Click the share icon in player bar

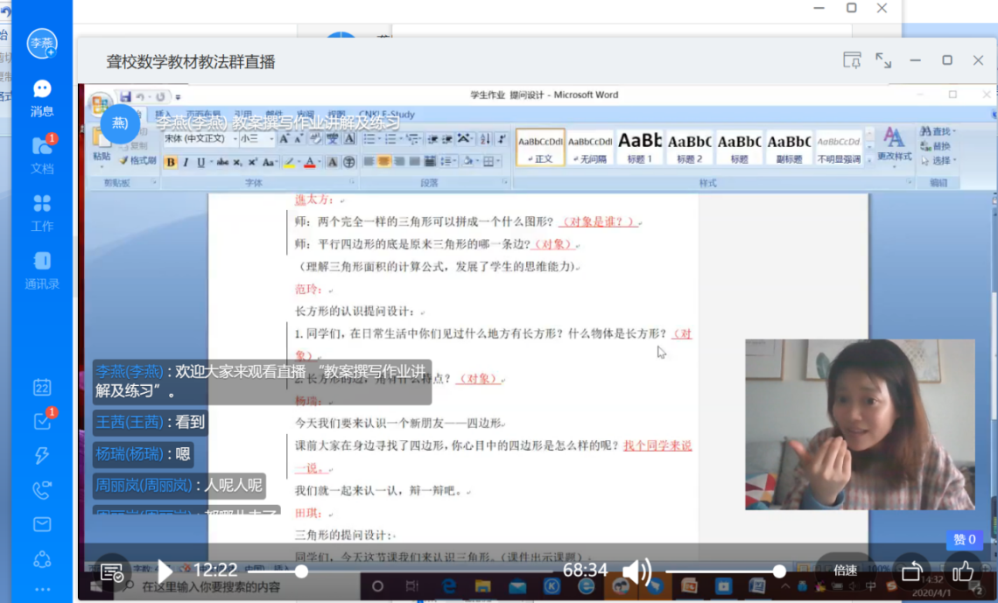coord(911,571)
